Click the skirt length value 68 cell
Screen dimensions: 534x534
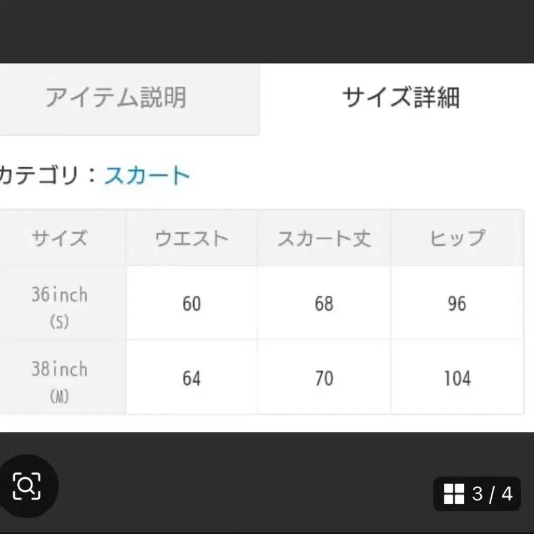[324, 304]
